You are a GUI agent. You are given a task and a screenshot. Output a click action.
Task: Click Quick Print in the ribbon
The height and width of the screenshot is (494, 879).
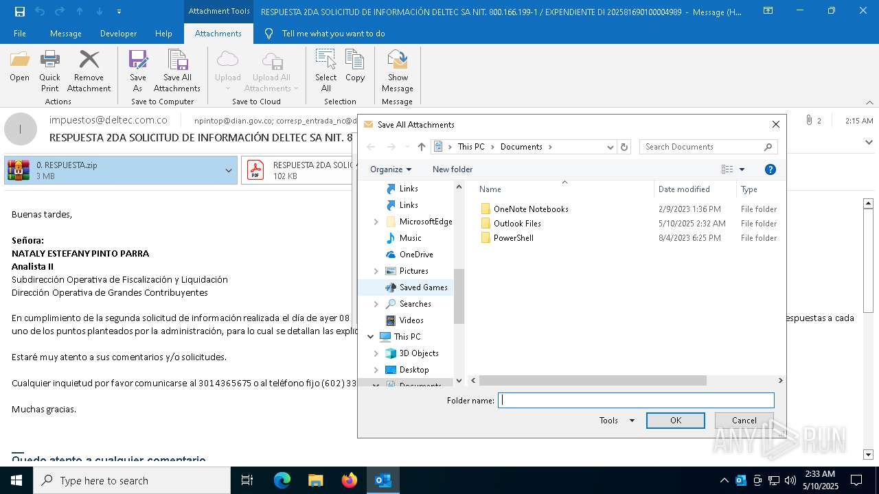click(49, 71)
